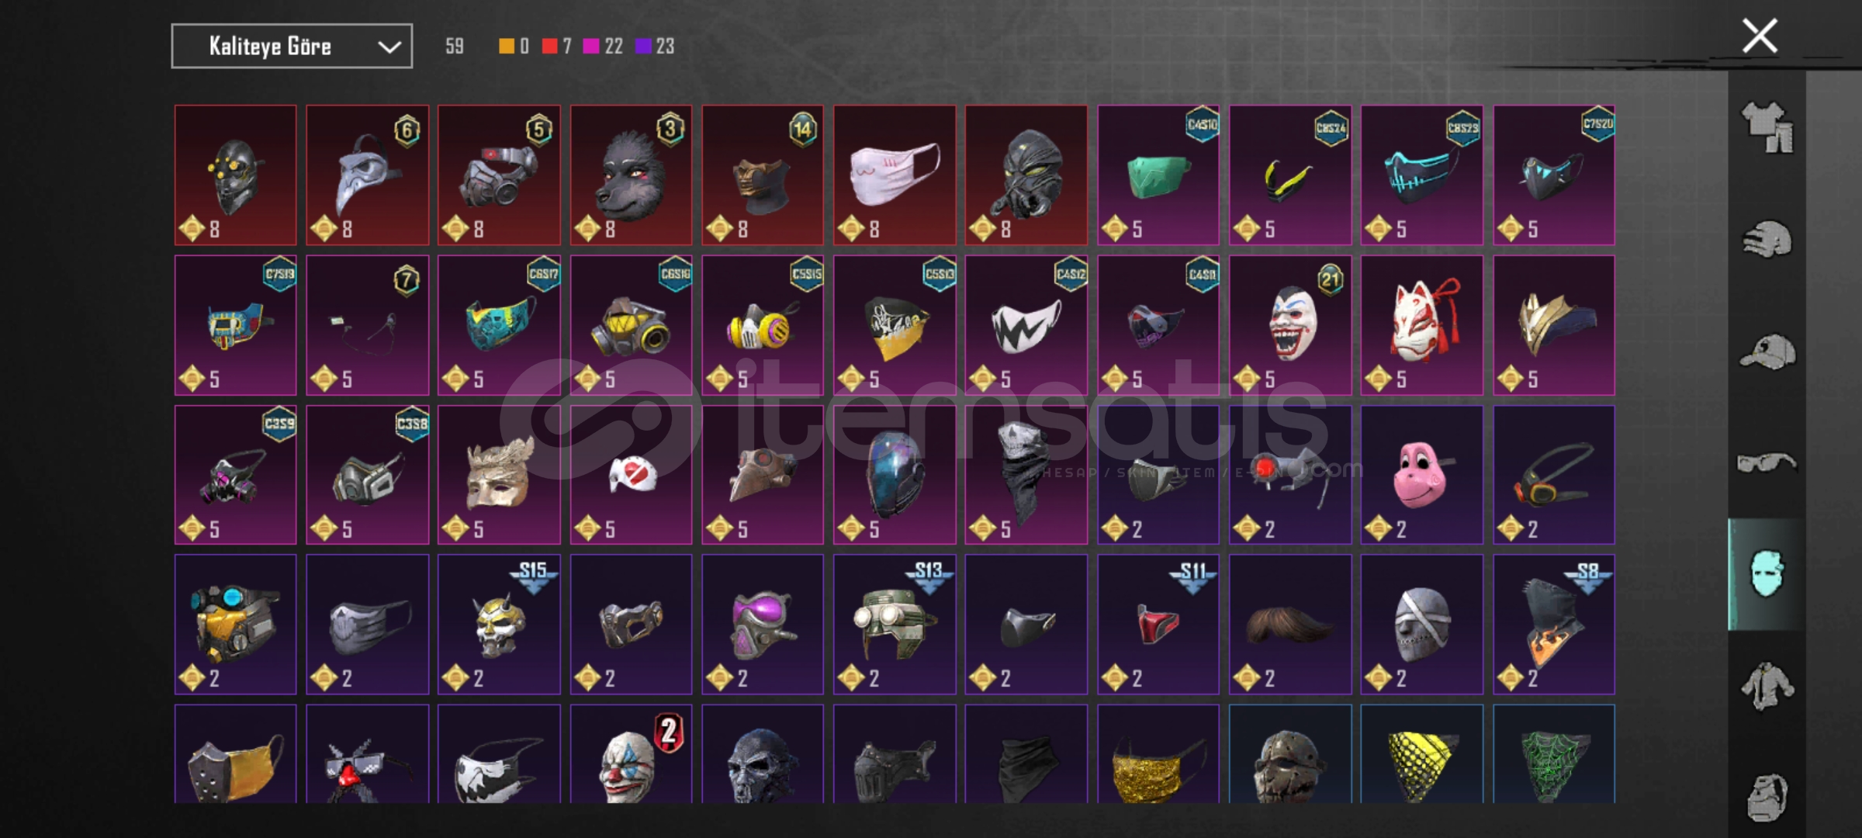
Task: Expand the Kaliteye Göre sort dropdown
Action: pos(292,47)
